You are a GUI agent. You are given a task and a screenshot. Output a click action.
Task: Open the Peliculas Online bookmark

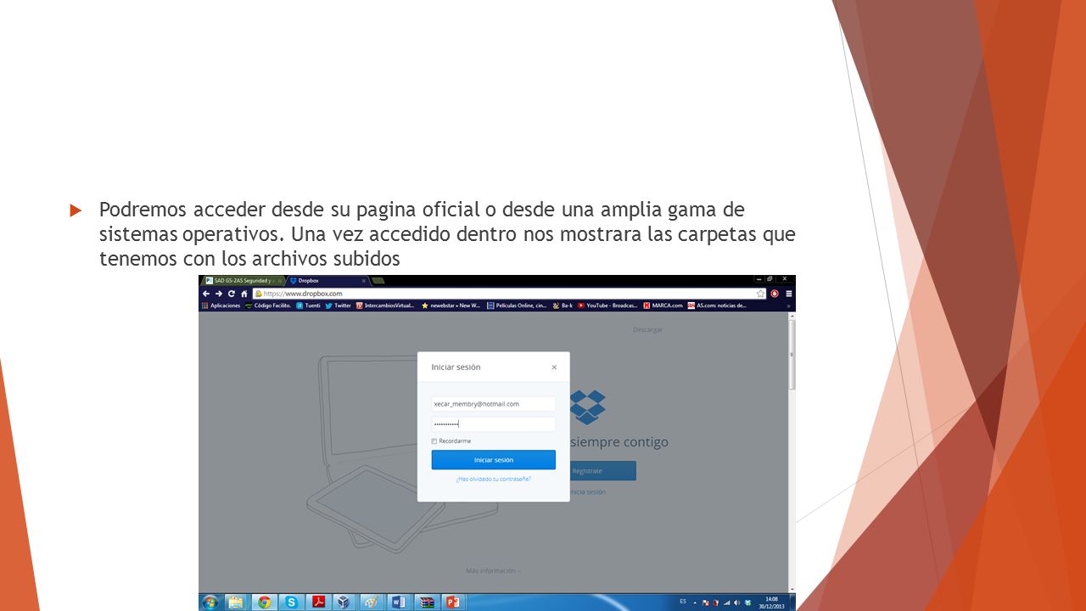pos(517,305)
